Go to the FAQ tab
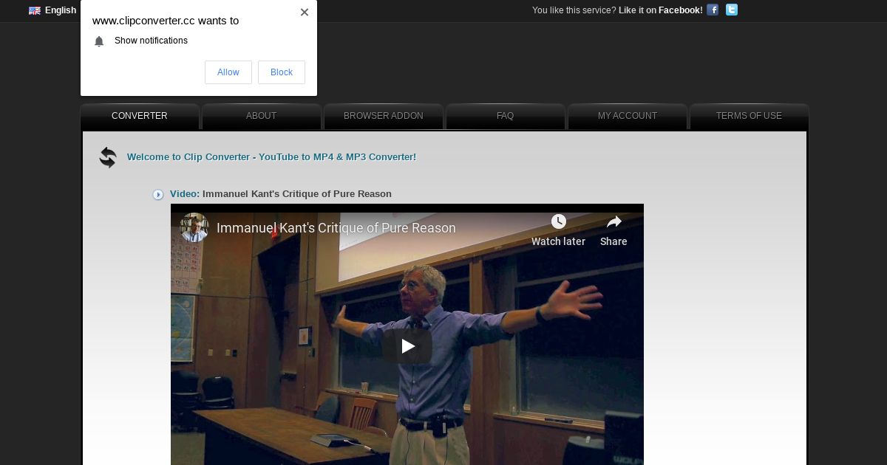This screenshot has height=465, width=887. point(506,116)
